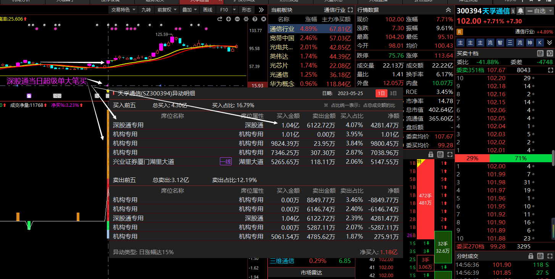Image resolution: width=555 pixels, height=279 pixels.
Task: Click the 一线 tag on 兴业证券 row
Action: (x=226, y=161)
